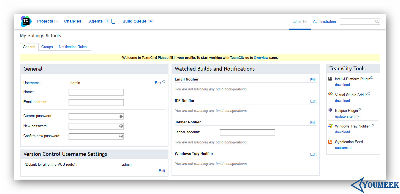Viewport: 400px width, 194px height.
Task: Open the Build Queue menu item
Action: (134, 21)
